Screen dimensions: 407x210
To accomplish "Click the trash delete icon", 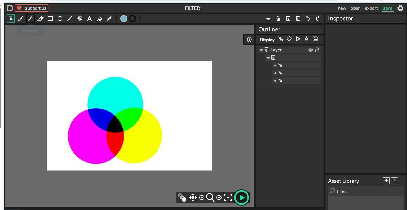I will (278, 19).
